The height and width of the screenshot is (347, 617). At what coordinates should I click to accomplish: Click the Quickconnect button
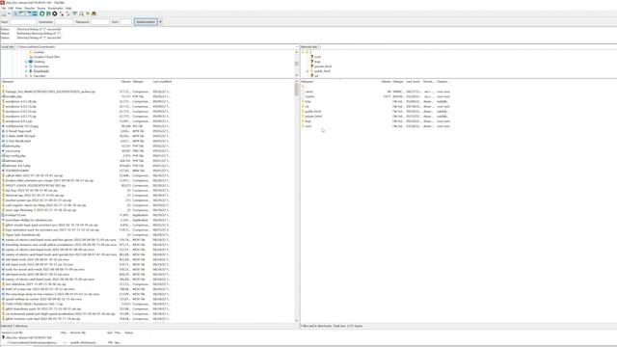point(146,22)
